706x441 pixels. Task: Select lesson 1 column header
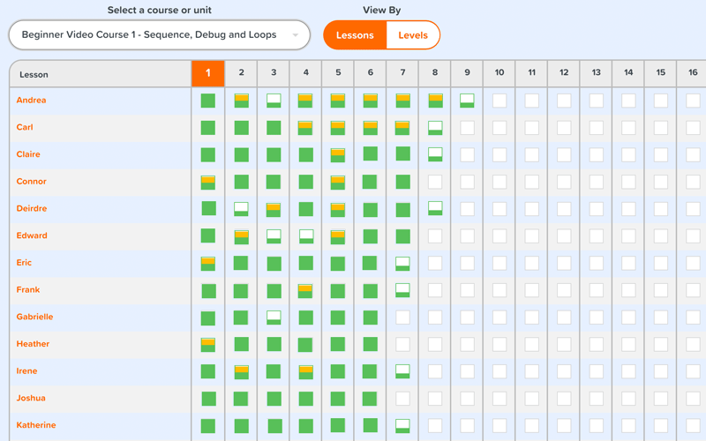[x=208, y=74]
